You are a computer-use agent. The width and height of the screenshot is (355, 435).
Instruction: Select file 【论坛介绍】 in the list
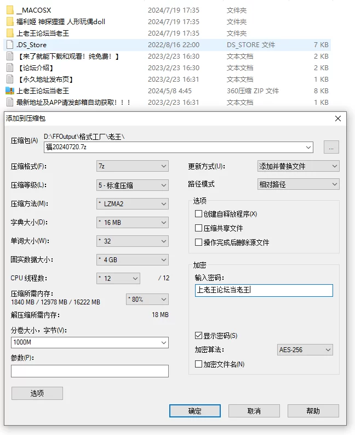36,67
